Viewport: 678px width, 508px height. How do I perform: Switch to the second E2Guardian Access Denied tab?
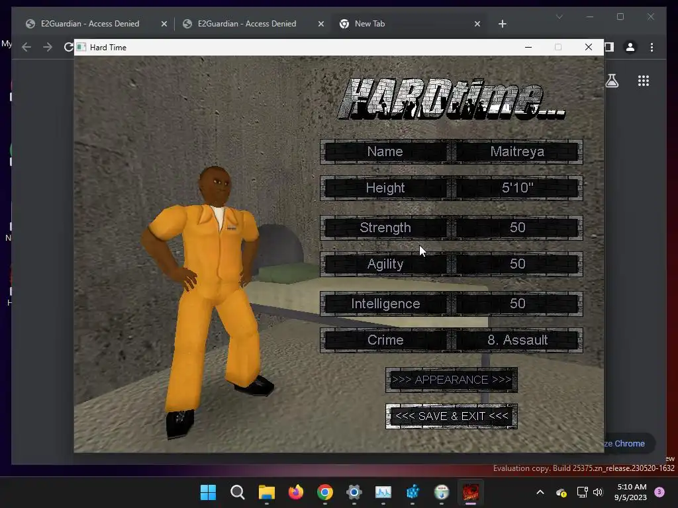[246, 24]
